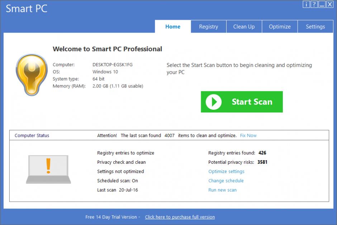Viewport: 337px width, 225px height.
Task: Click Scheduled scan: On text
Action: [x=117, y=181]
